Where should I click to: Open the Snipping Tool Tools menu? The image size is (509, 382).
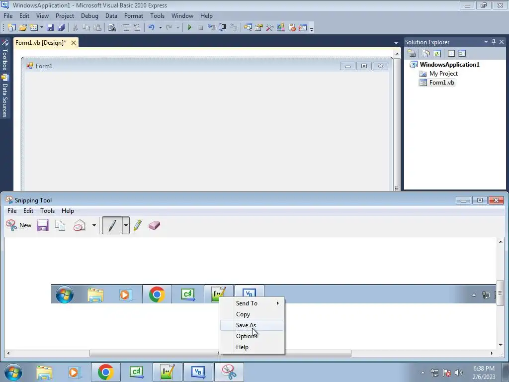point(47,211)
